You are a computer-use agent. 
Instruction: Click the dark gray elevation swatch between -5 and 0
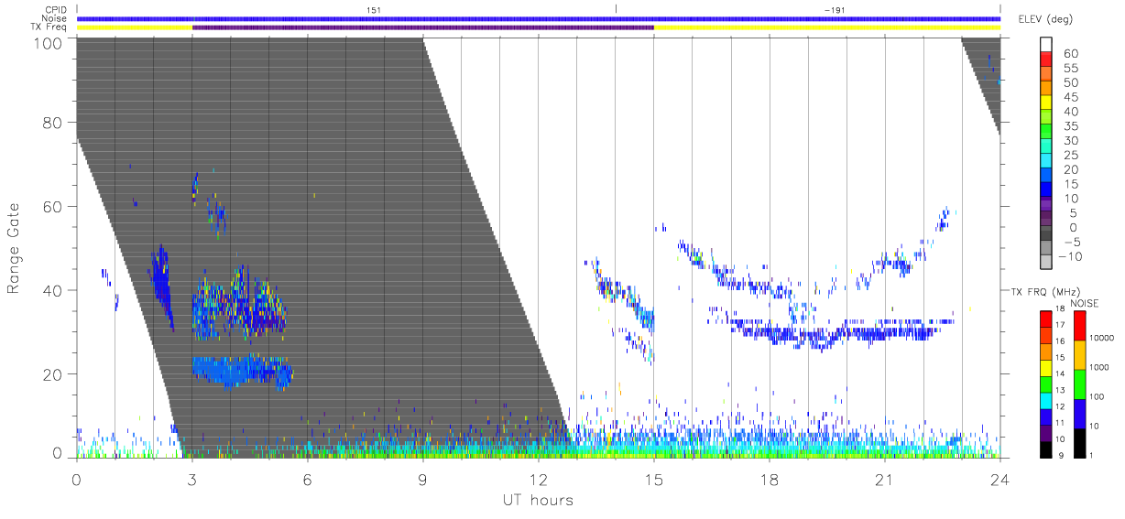click(x=1046, y=234)
